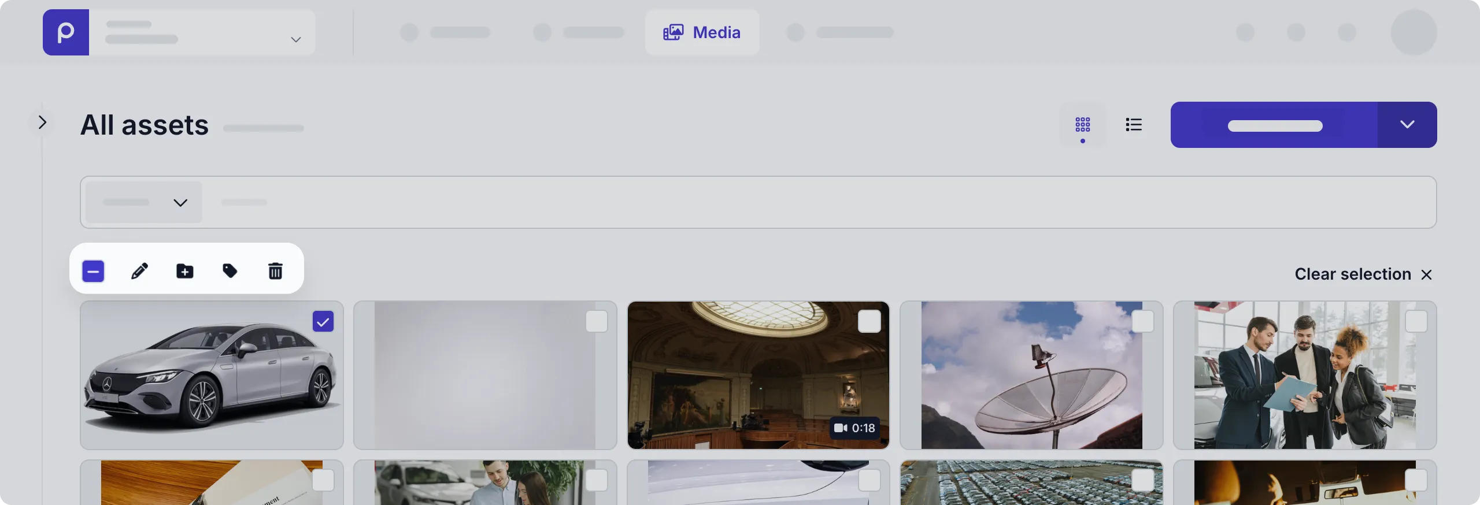Click the All assets heading
1480x505 pixels.
145,125
